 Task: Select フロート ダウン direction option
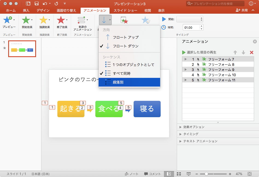[129, 46]
